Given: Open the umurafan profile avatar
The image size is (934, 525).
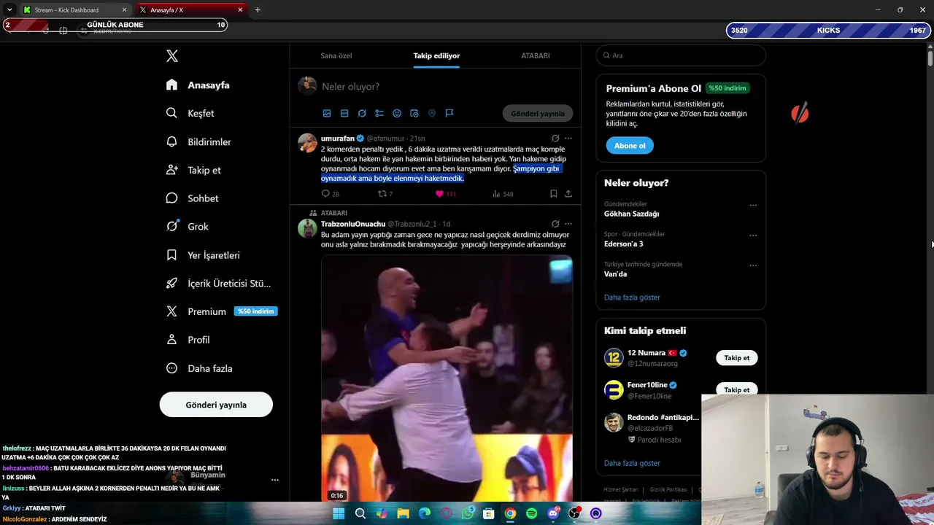Looking at the screenshot, I should click(307, 143).
